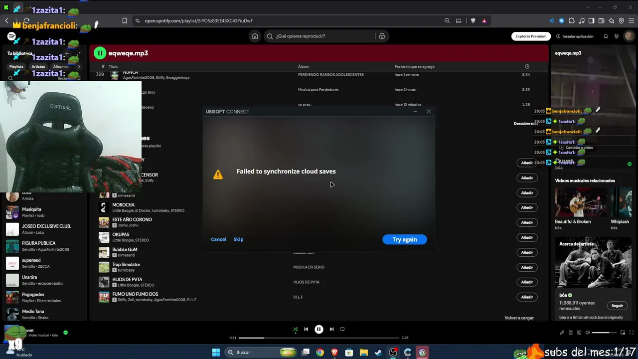Open the play queue icon
638x359 pixels.
click(x=570, y=333)
